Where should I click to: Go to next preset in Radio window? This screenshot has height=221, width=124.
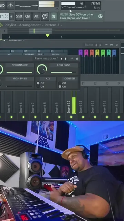pyautogui.click(x=100, y=45)
